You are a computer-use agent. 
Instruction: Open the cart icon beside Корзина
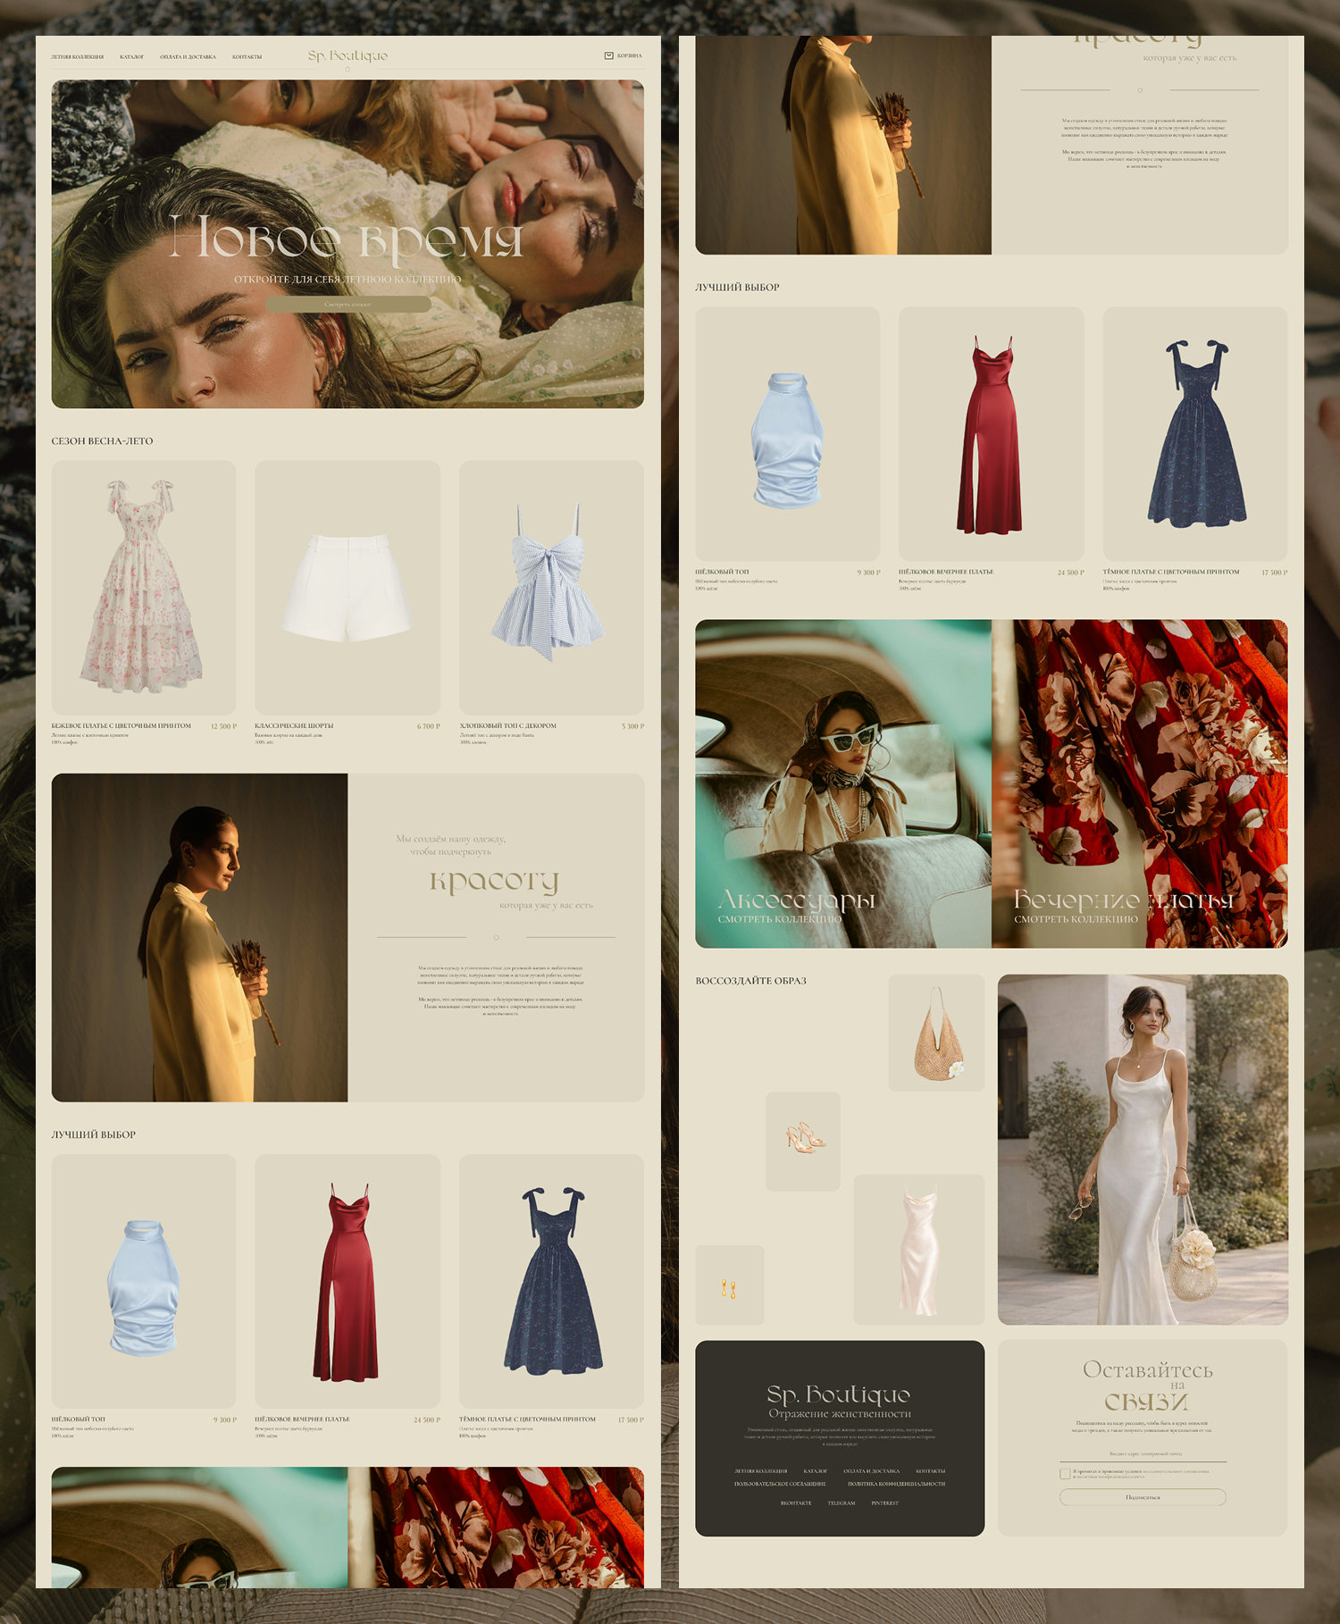click(608, 55)
